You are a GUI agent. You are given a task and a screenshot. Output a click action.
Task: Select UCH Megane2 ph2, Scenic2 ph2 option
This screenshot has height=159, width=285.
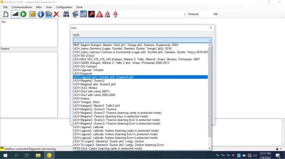[140, 84]
